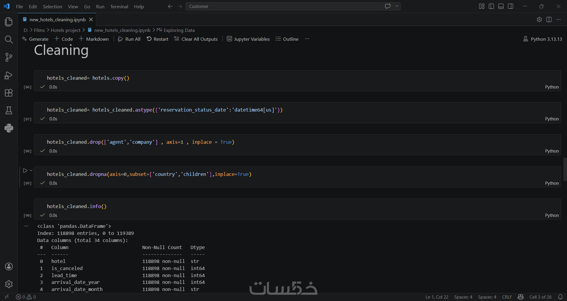Expand the notebook toolbar more actions ellipsis

click(307, 39)
